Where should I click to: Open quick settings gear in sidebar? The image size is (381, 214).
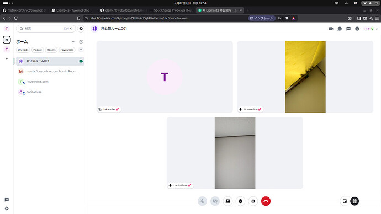pyautogui.click(x=7, y=208)
